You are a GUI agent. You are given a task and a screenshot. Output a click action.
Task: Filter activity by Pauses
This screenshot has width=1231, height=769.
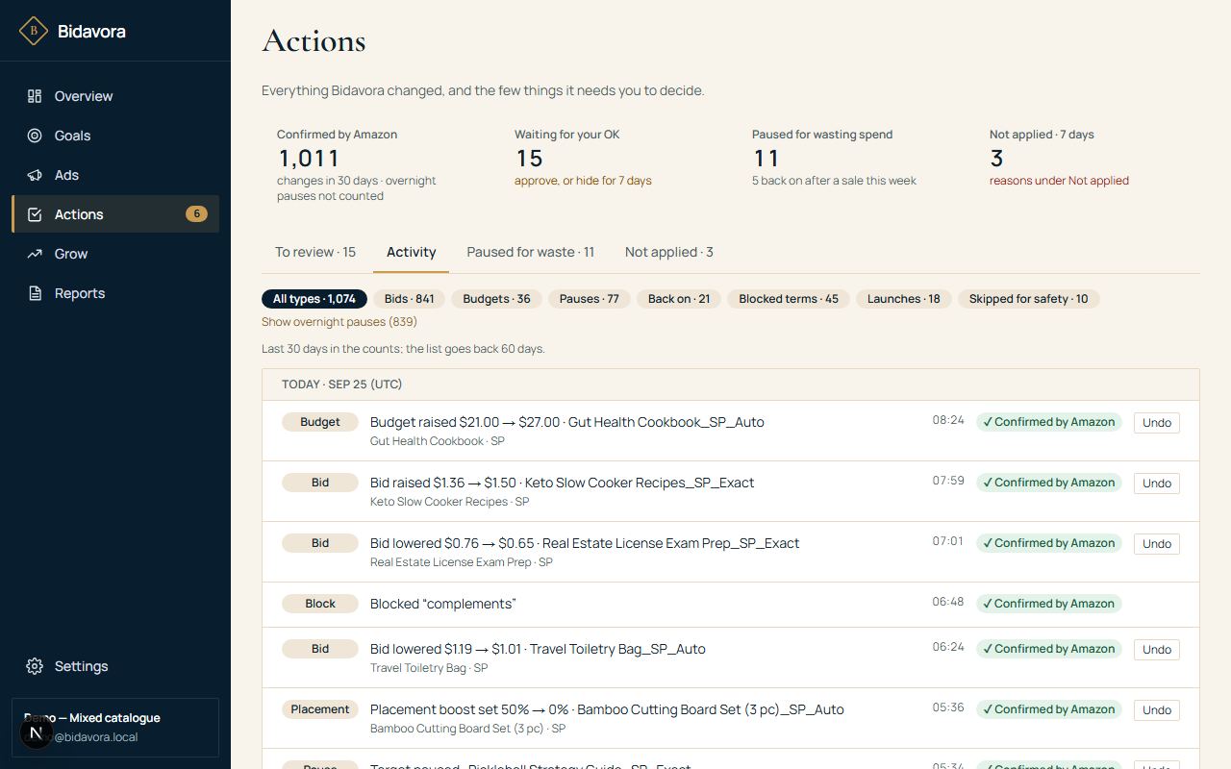pyautogui.click(x=590, y=299)
